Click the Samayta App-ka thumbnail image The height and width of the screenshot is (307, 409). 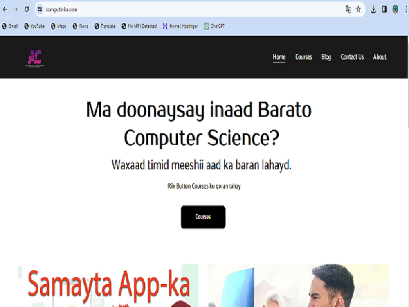pyautogui.click(x=107, y=286)
